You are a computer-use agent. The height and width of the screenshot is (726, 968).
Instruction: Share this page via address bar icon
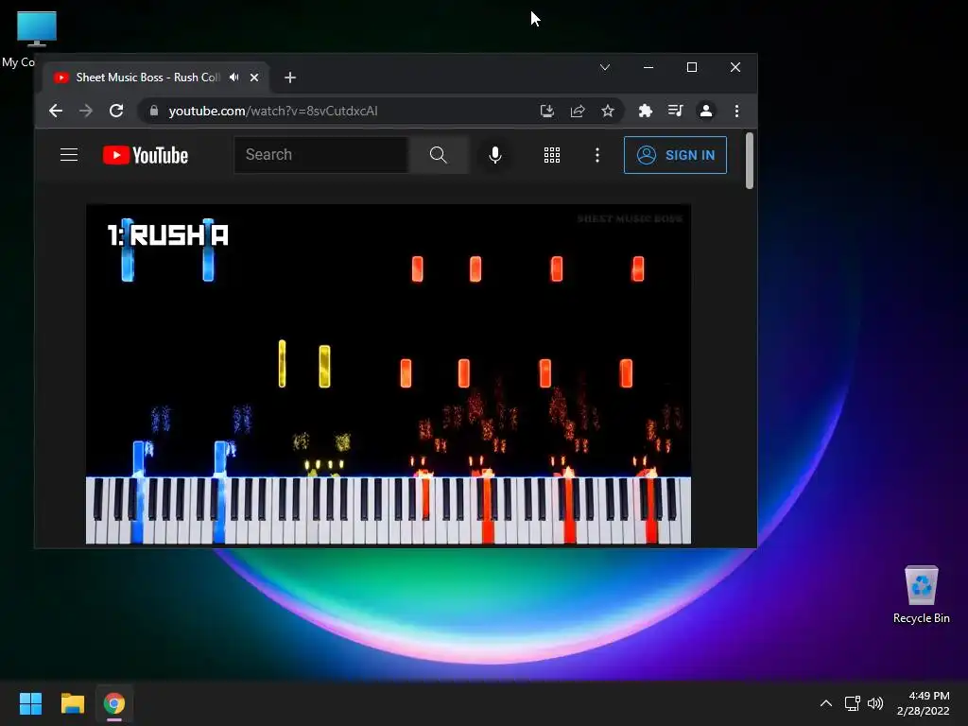578,111
